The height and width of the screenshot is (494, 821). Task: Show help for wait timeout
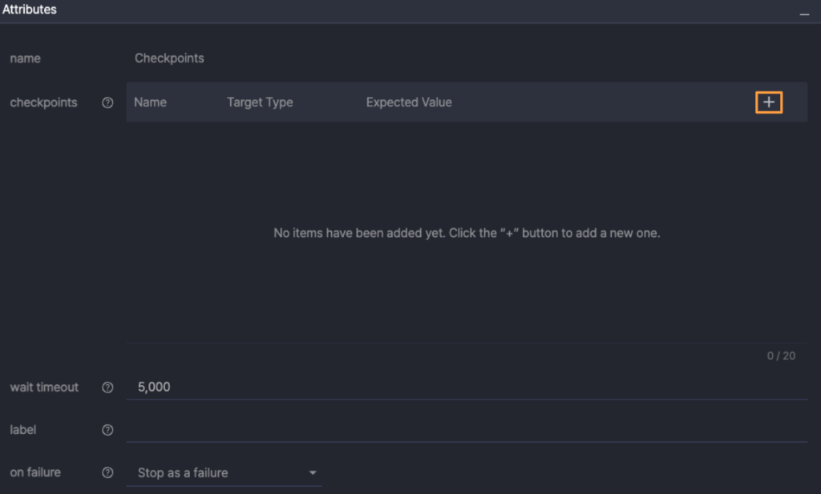coord(107,388)
